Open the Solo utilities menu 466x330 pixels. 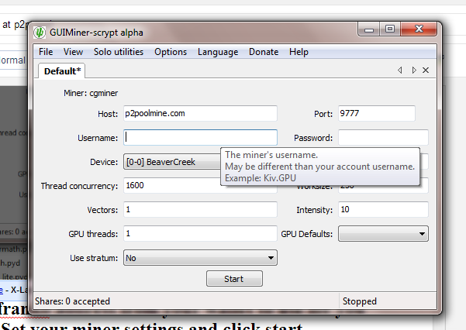point(119,52)
